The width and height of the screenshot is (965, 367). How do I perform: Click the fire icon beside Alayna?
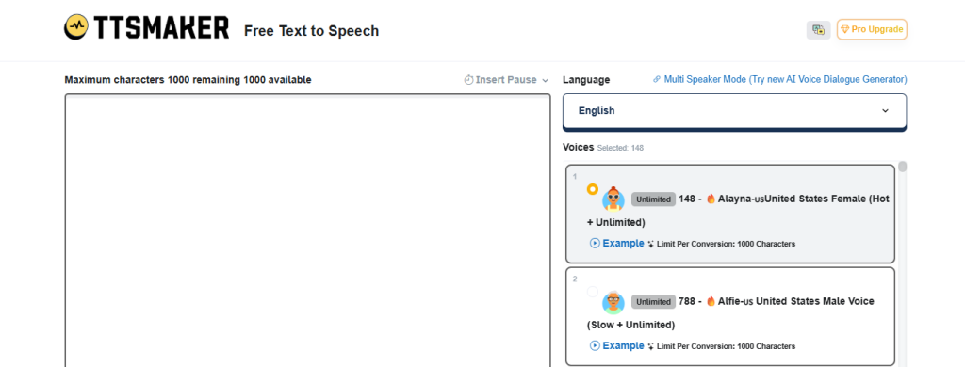[711, 199]
